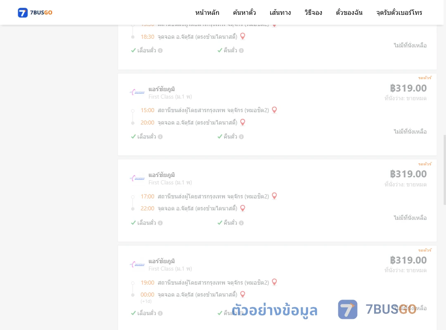Click the 15:00 departure time

point(147,110)
